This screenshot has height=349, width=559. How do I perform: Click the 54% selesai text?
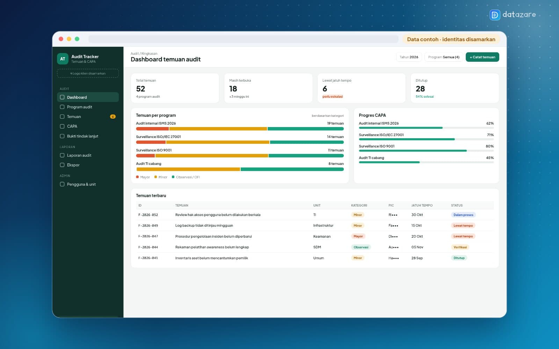tap(424, 97)
